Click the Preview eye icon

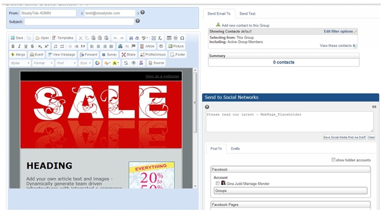[133, 63]
